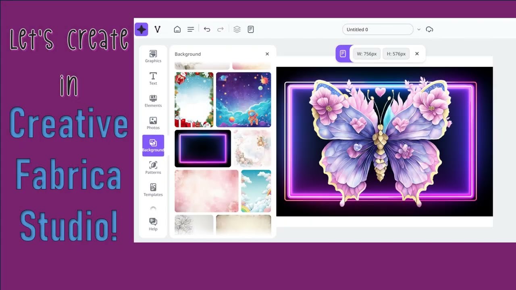Choose the Christmas frame background thumbnail

point(194,99)
